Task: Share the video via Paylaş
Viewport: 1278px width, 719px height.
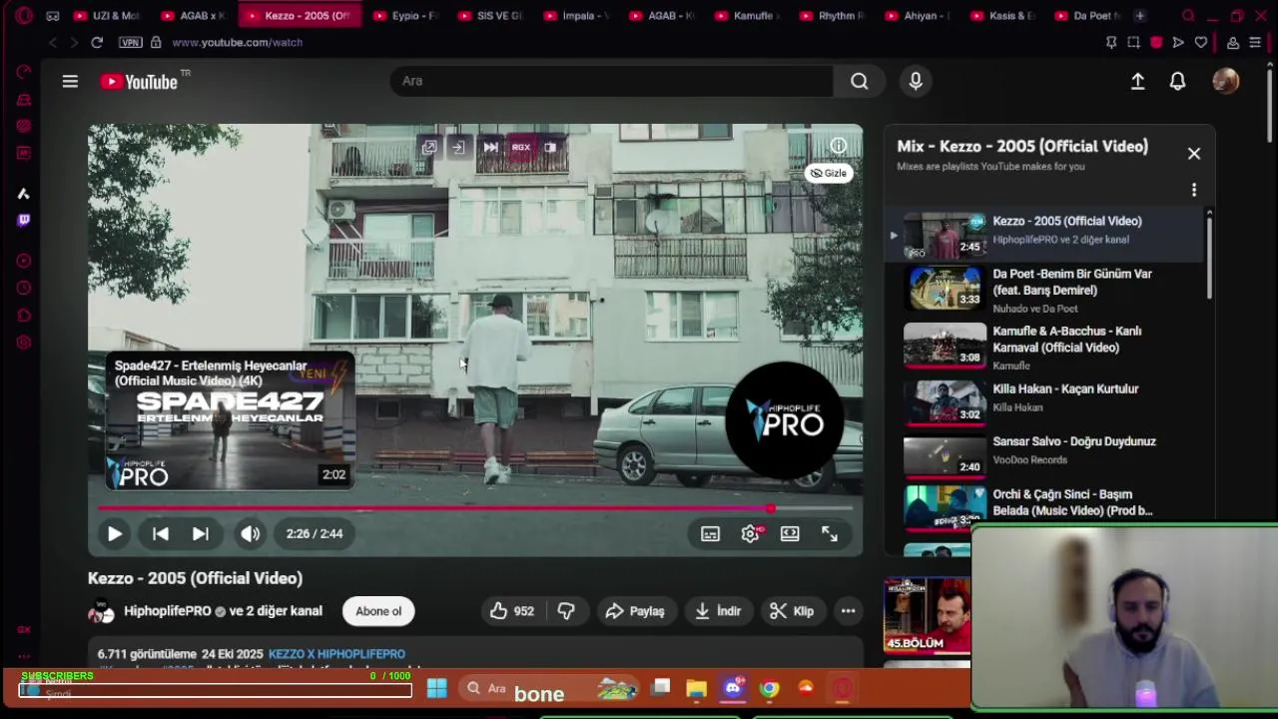Action: point(635,611)
